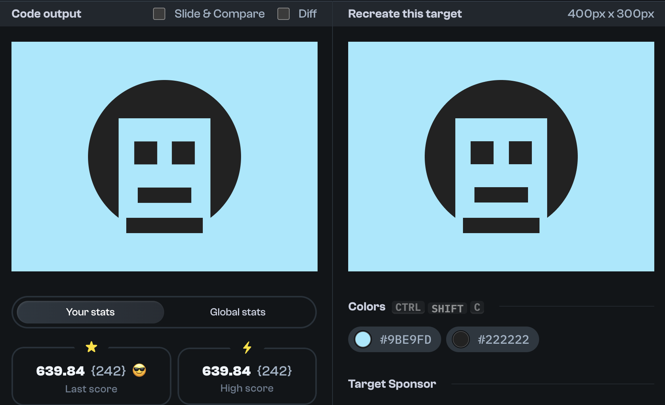Click the Slide & Compare label text
The height and width of the screenshot is (405, 665).
click(x=220, y=14)
